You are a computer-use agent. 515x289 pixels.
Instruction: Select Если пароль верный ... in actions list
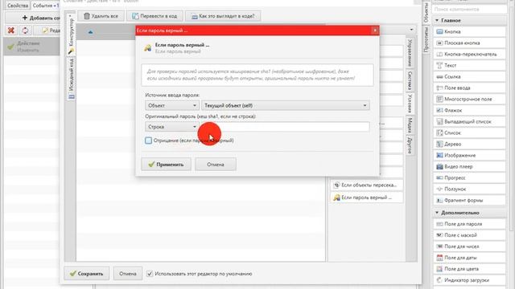pyautogui.click(x=367, y=197)
